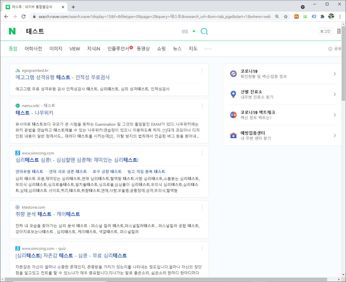
Task: Click the Chrome profile avatar
Action: tap(331, 17)
